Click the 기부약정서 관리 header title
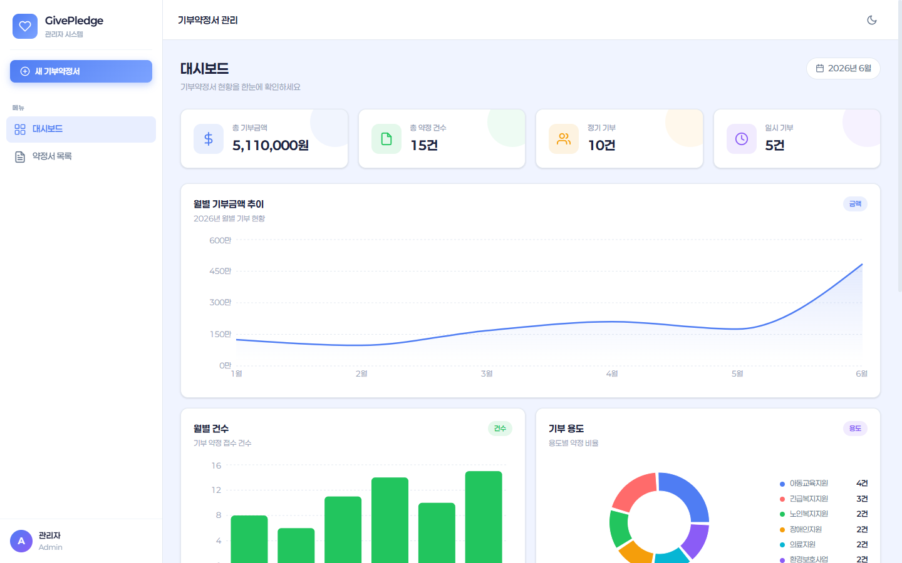 click(x=208, y=20)
